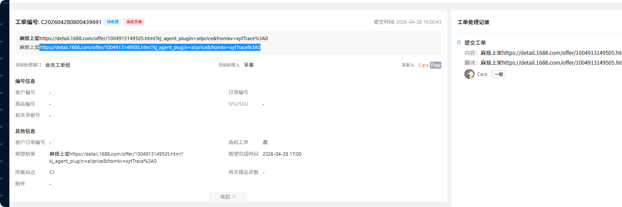Click the 搜品编号 field label
622x207 pixels.
[25, 104]
